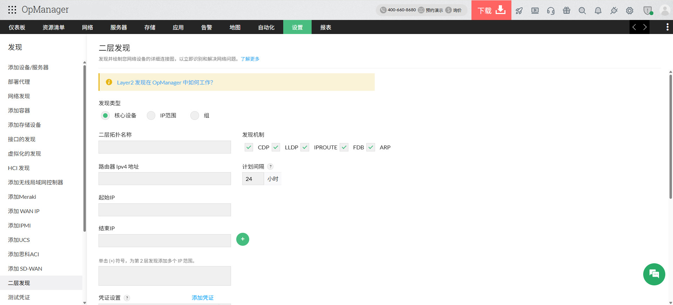673x305 pixels.
Task: Click the main page vertical scrollbar
Action: pyautogui.click(x=671, y=137)
